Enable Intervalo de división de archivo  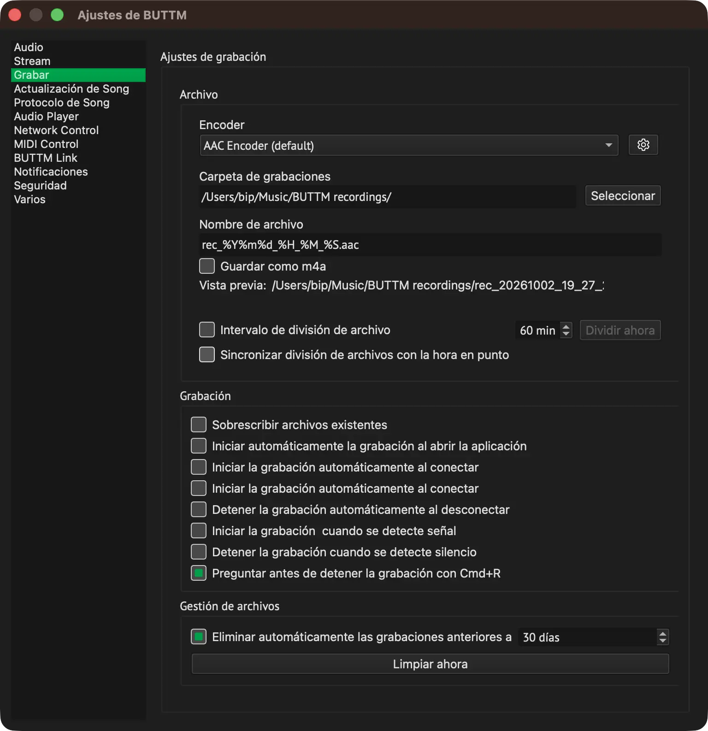(x=207, y=330)
